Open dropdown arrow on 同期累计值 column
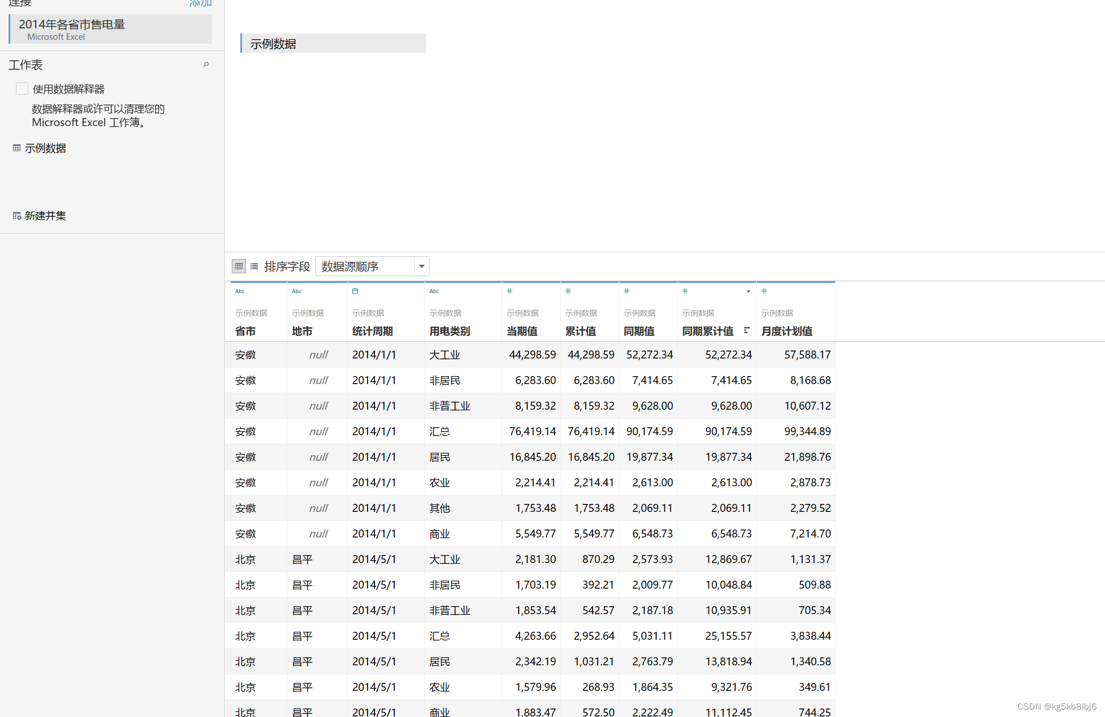 (748, 291)
